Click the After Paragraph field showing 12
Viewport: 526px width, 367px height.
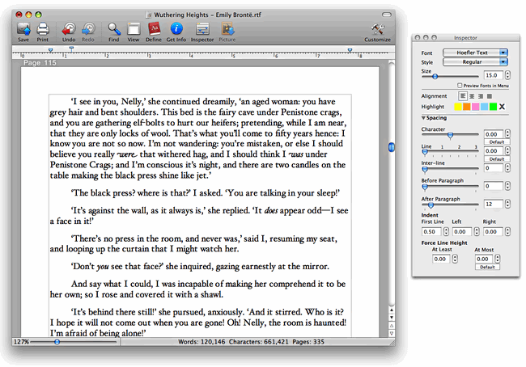click(494, 204)
